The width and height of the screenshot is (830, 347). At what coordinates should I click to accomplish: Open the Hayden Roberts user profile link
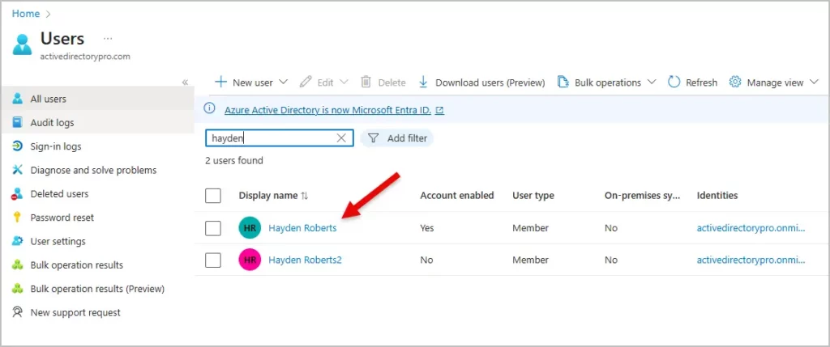click(x=302, y=228)
